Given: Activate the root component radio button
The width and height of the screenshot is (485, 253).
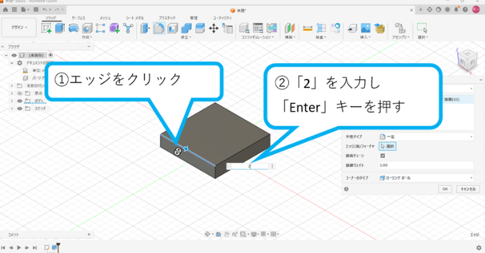Looking at the screenshot, I should pyautogui.click(x=51, y=55).
